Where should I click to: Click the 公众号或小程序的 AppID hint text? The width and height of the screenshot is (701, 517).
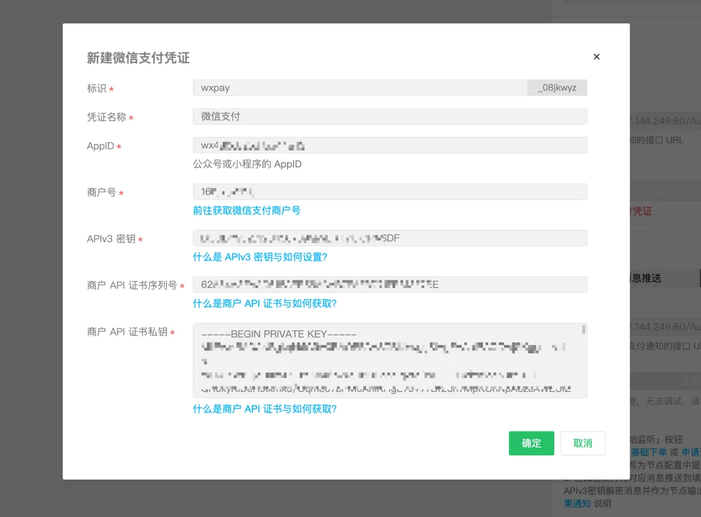coord(247,164)
